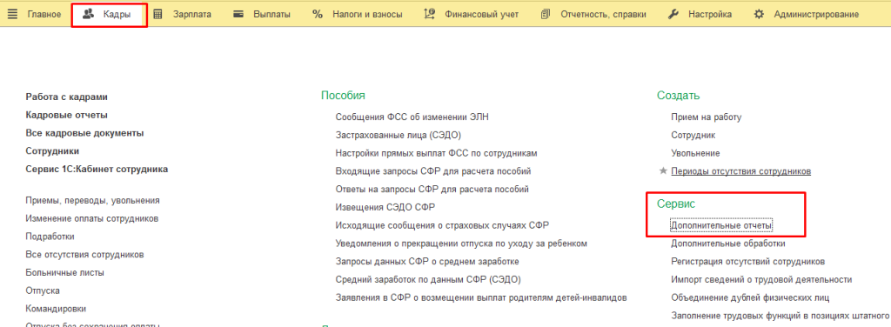Open Дополнительные обработки
This screenshot has width=891, height=327.
point(728,244)
